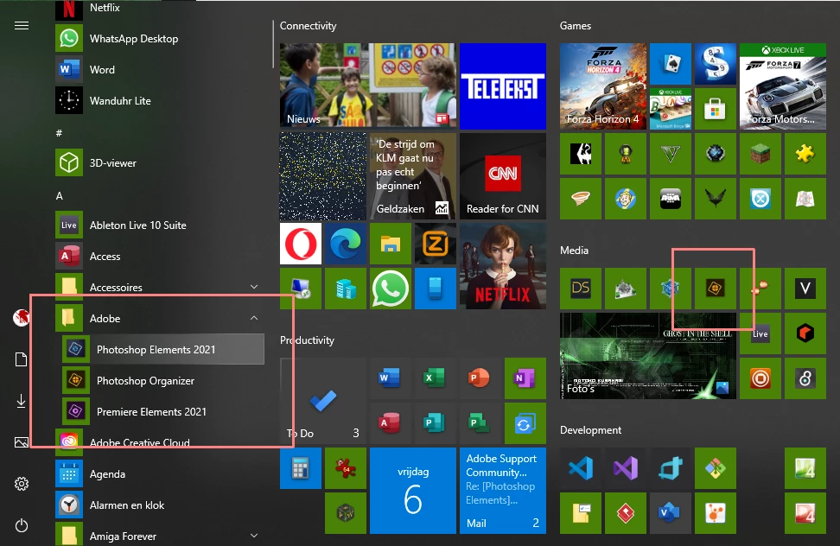
Task: Open the File Explorer tile
Action: [x=391, y=244]
